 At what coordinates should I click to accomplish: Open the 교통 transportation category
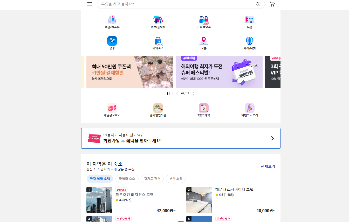pos(203,42)
